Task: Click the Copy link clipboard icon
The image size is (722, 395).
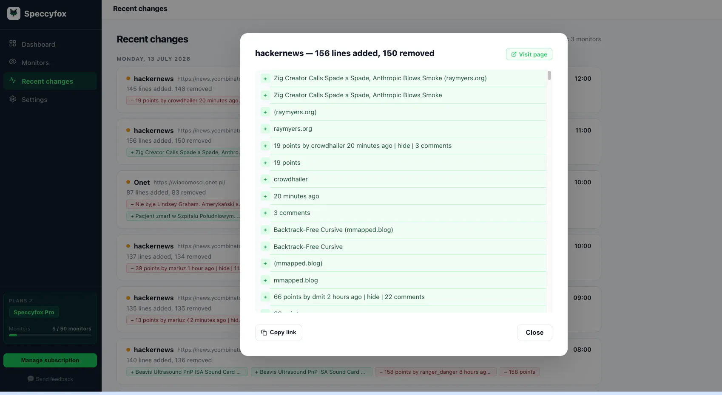Action: tap(264, 333)
